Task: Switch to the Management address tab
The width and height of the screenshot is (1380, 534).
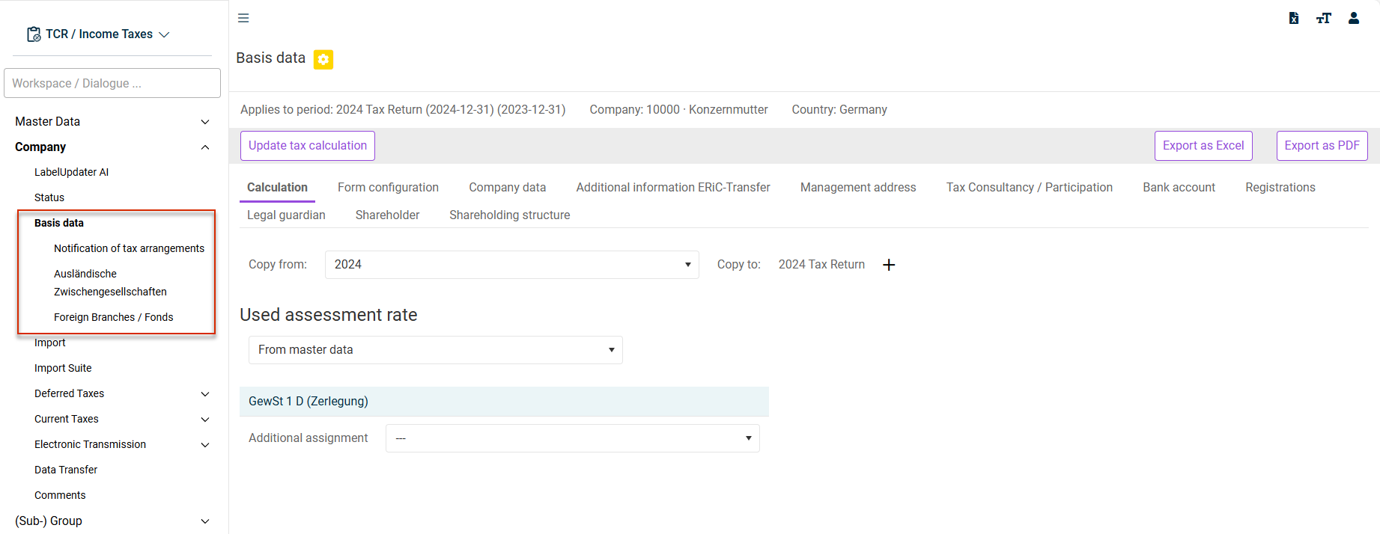Action: [858, 187]
